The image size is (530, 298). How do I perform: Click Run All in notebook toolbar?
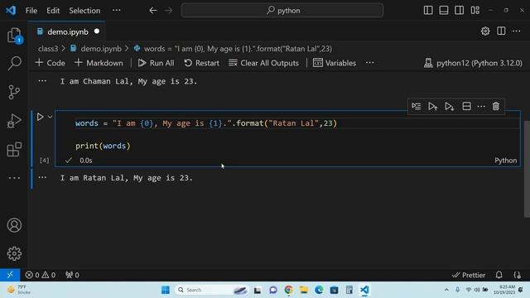coord(157,63)
